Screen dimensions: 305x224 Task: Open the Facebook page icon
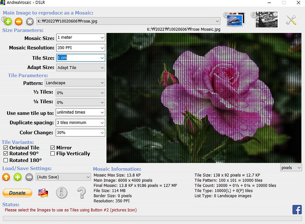(x=297, y=210)
